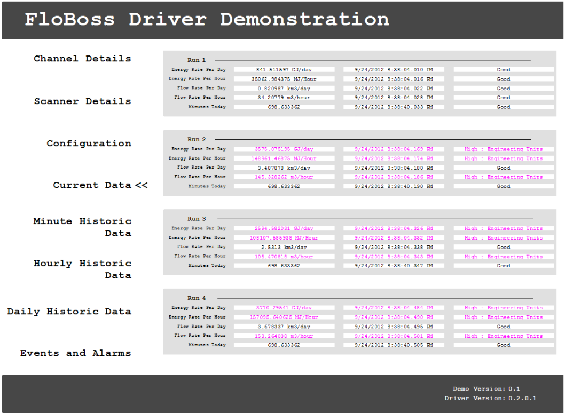The height and width of the screenshot is (414, 565).
Task: Click Run 2 Flow Rate Per Hour High status
Action: [x=504, y=177]
